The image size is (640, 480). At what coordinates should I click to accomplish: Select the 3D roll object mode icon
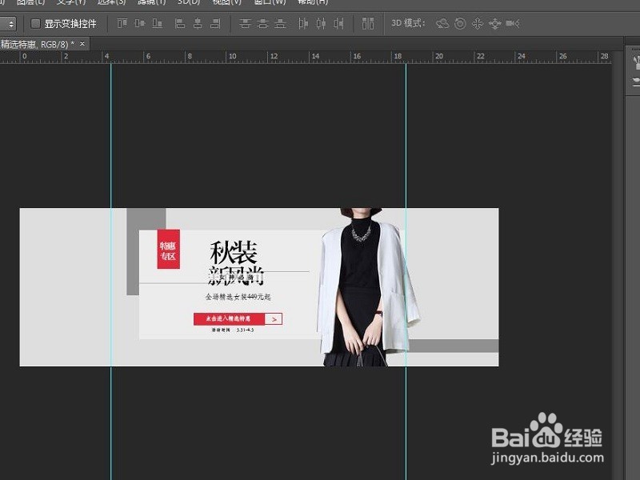[460, 23]
